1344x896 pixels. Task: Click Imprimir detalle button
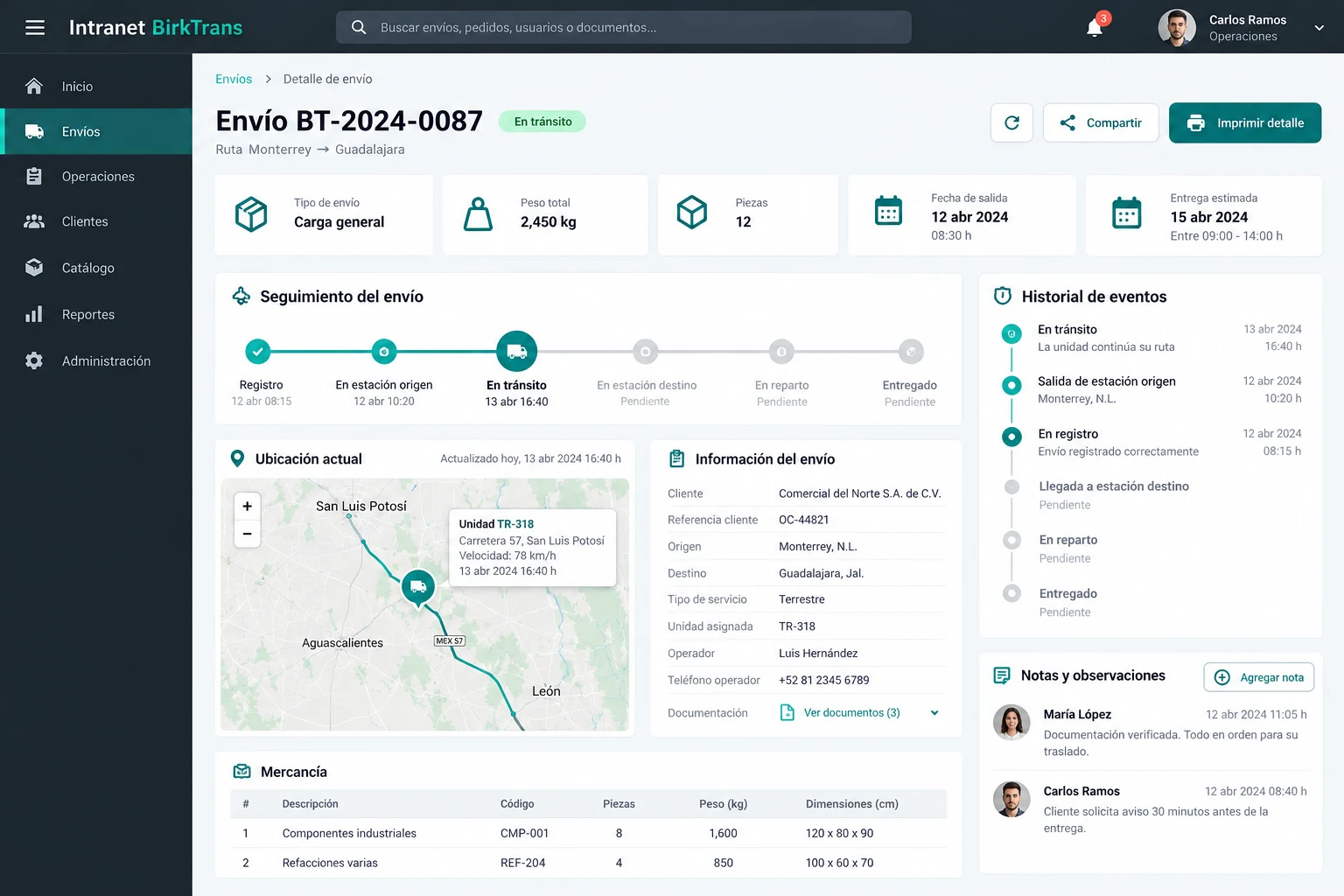coord(1245,122)
